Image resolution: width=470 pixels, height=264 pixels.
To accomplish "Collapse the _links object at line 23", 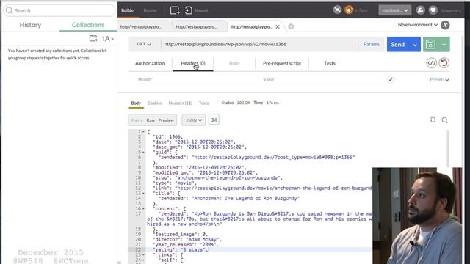I will (143, 254).
